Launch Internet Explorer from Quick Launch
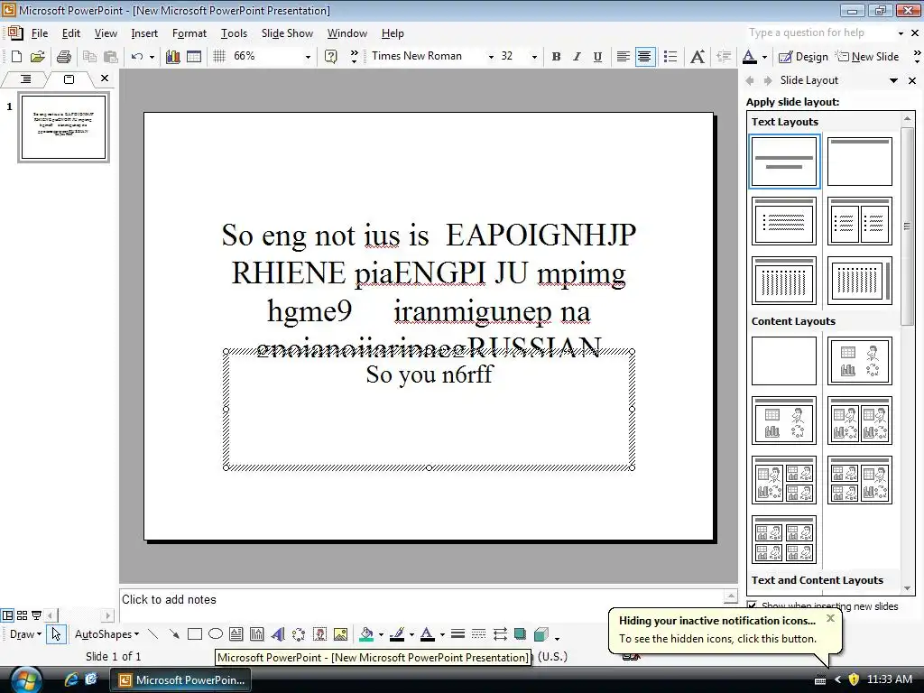924x693 pixels. pyautogui.click(x=70, y=679)
